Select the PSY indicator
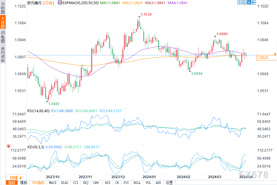This screenshot has width=277, height=185. tap(126, 183)
